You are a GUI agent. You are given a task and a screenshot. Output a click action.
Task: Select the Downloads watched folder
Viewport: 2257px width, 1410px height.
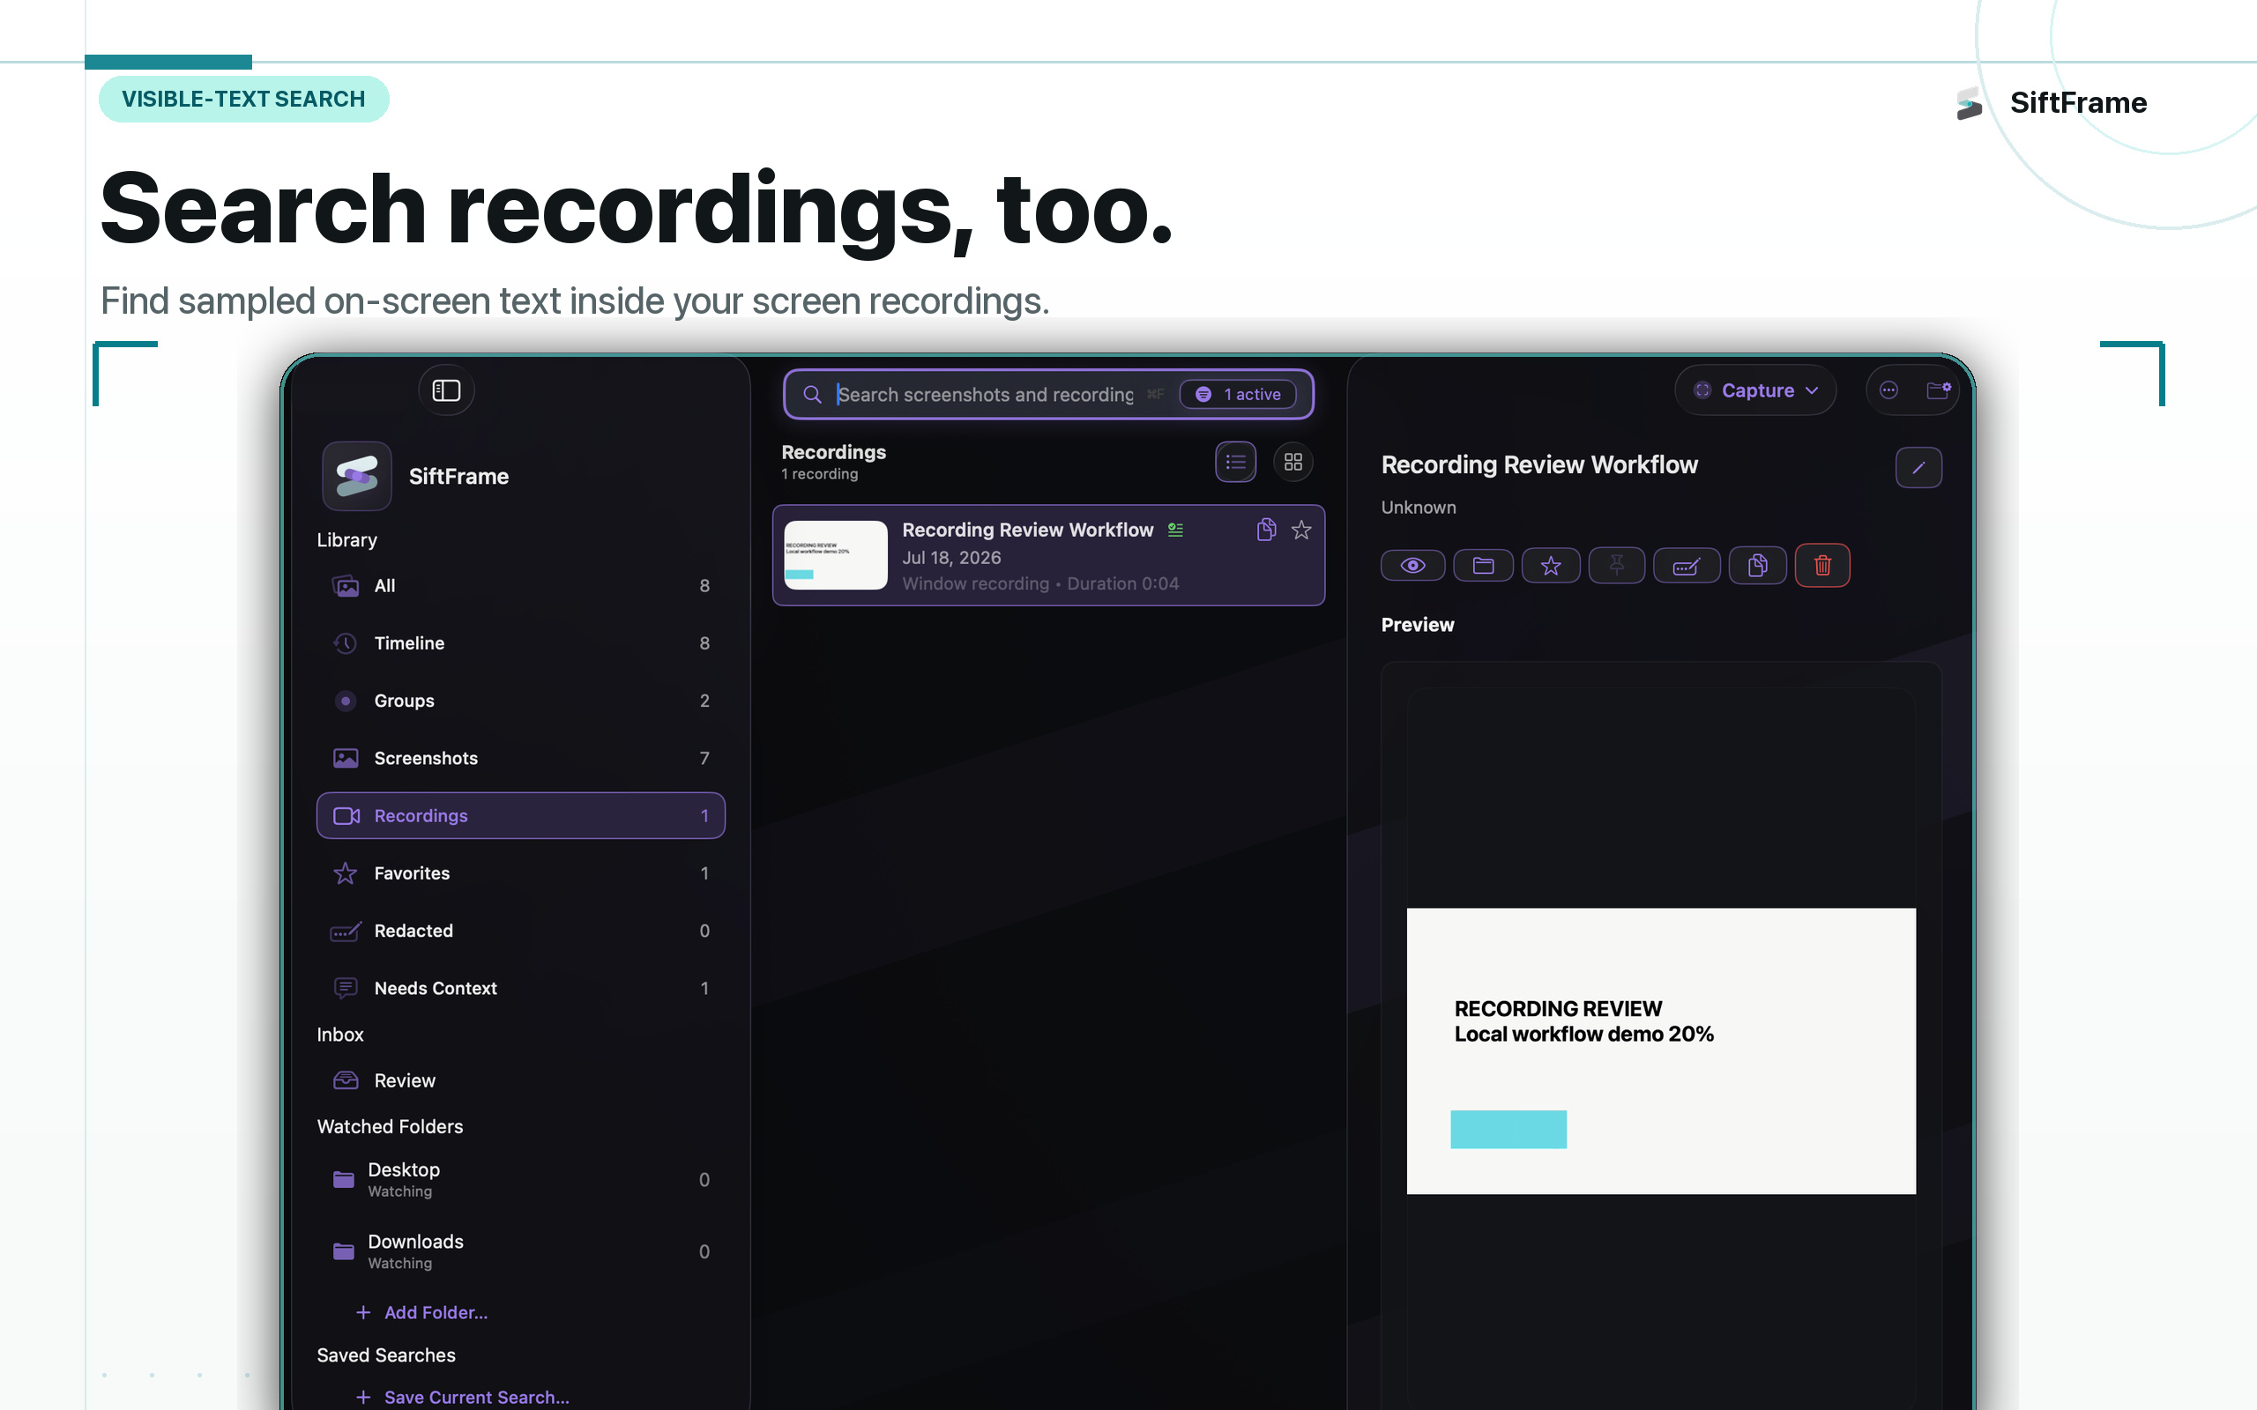(520, 1251)
